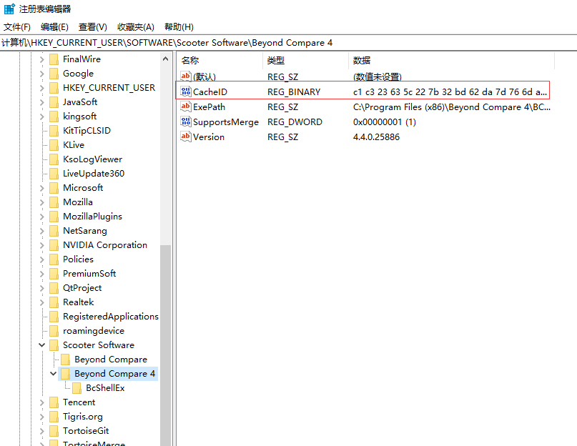Click the Beyond Compare 4 folder icon
This screenshot has height=446, width=577.
click(66, 374)
